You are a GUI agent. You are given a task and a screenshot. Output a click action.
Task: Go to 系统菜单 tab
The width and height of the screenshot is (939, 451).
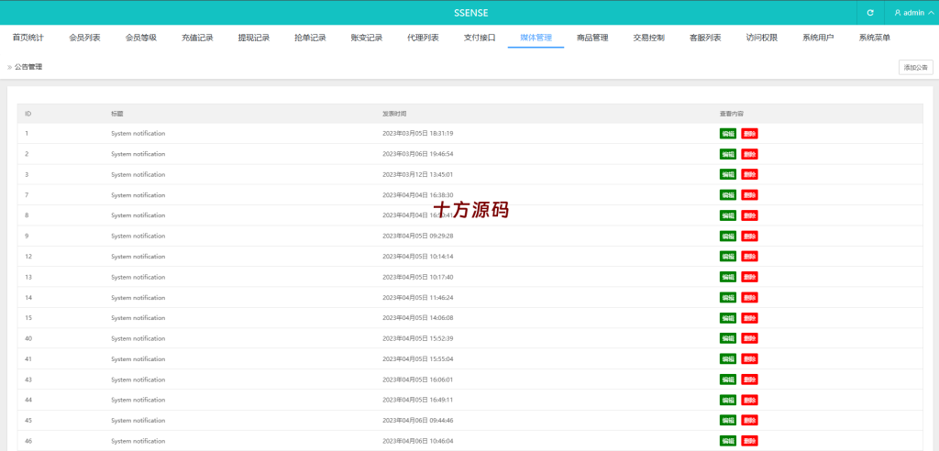tap(874, 38)
